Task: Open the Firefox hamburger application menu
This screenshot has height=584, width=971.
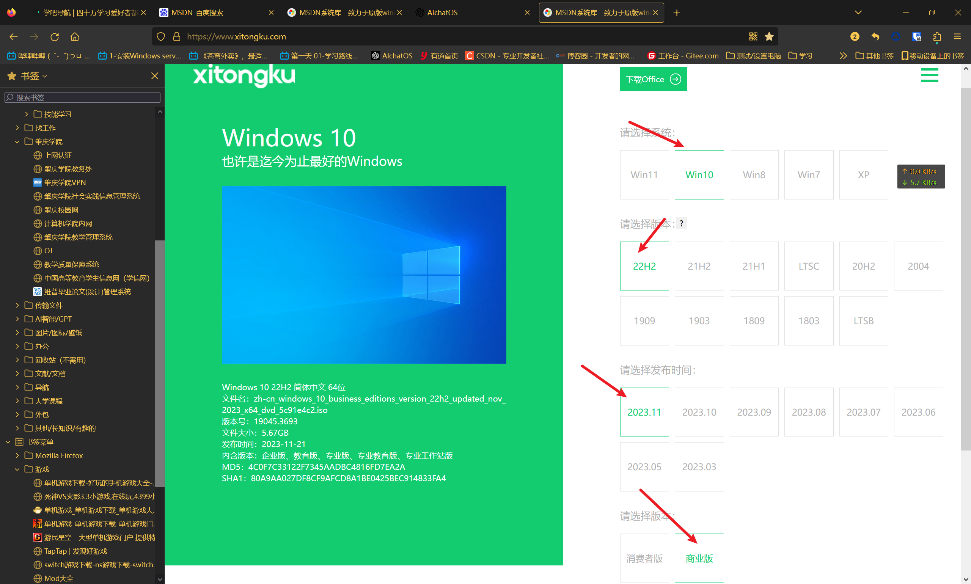Action: pos(957,37)
